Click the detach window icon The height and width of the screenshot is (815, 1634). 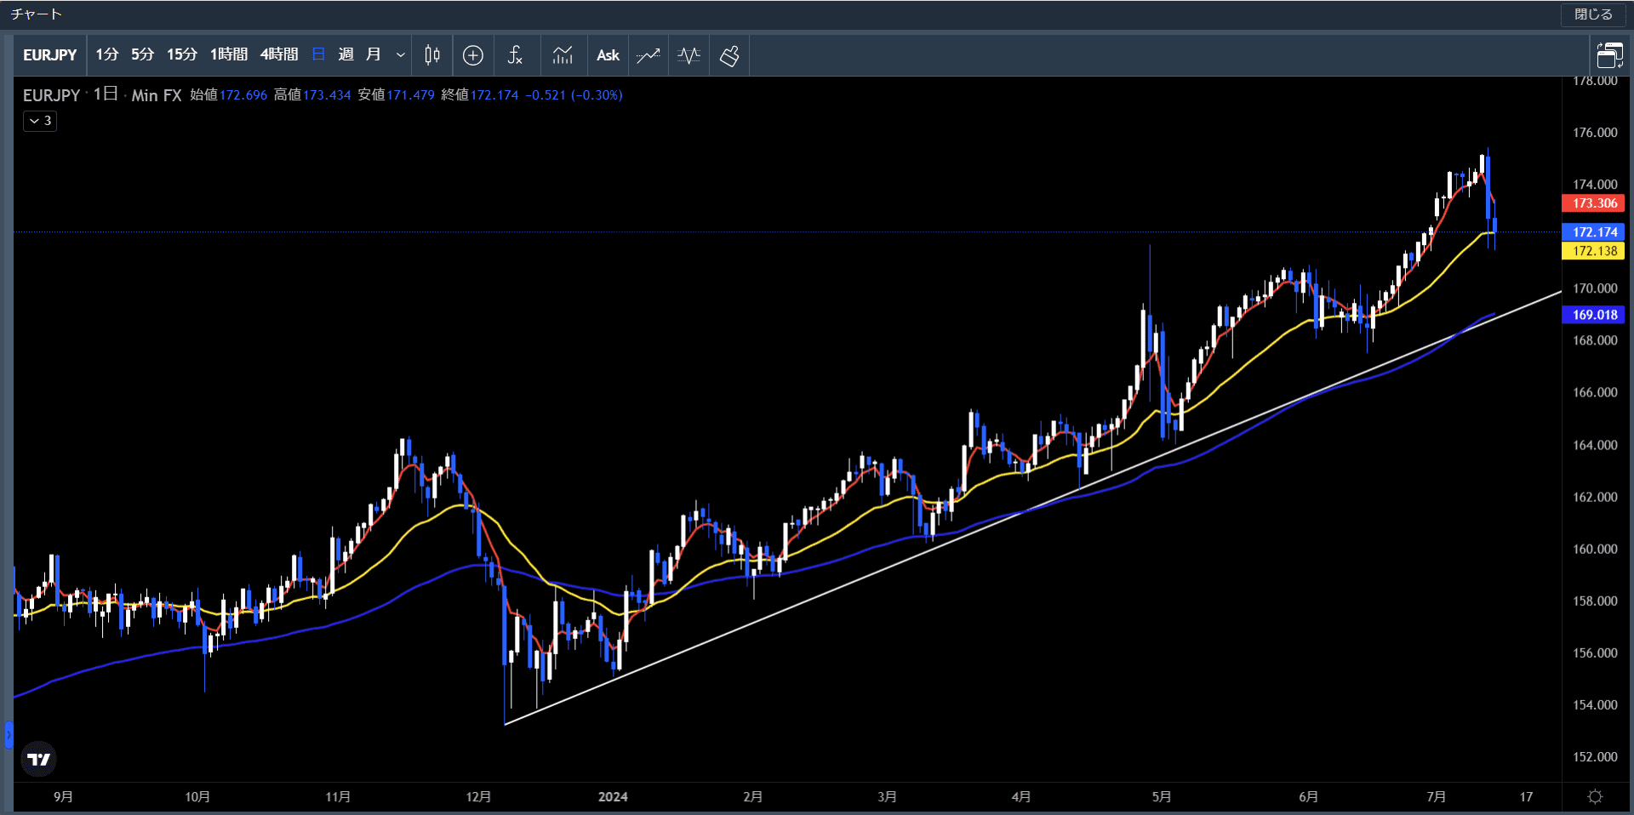point(1609,55)
